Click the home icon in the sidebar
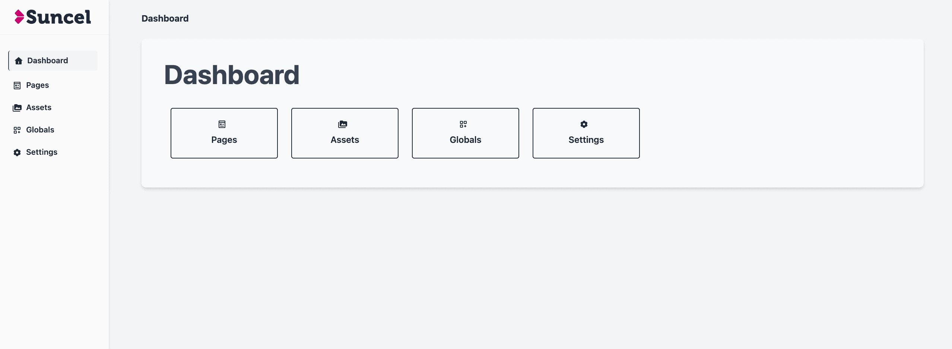 click(19, 61)
